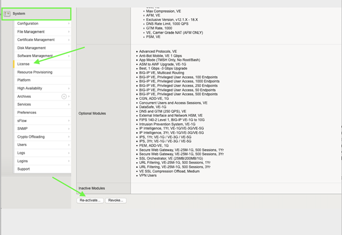The image size is (342, 235).
Task: Click VE SSL Compression Offload, Medium
Action: (x=169, y=171)
